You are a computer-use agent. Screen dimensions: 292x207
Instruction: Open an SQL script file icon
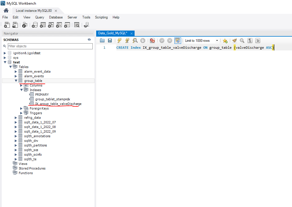[15, 25]
